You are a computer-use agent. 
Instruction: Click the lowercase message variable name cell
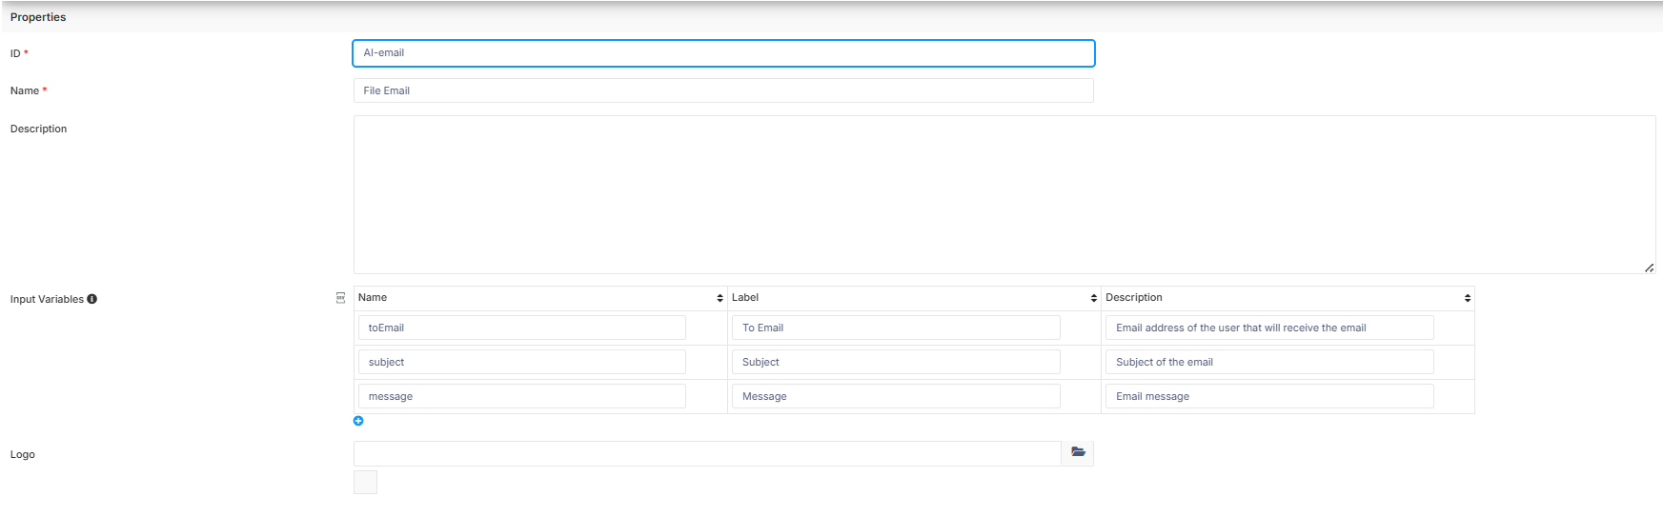pyautogui.click(x=522, y=396)
